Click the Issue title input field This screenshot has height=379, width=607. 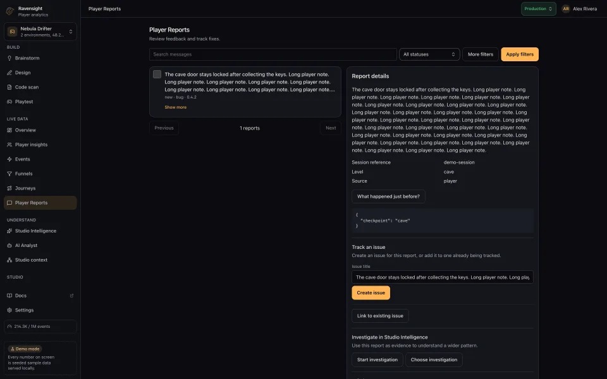[x=443, y=277]
